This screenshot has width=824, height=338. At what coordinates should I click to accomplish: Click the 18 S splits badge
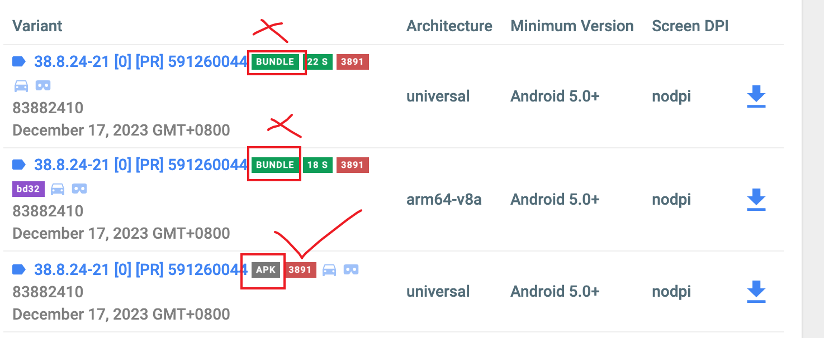[318, 165]
